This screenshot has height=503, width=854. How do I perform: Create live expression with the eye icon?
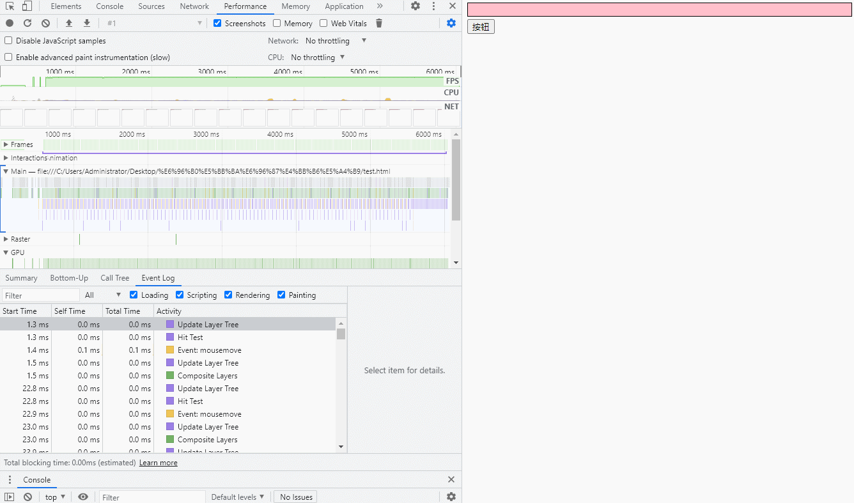pyautogui.click(x=83, y=497)
